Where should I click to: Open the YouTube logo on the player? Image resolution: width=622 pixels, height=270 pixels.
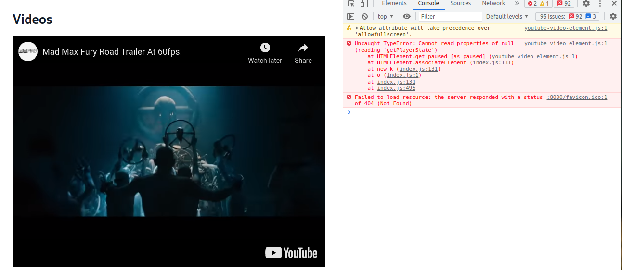pos(292,253)
